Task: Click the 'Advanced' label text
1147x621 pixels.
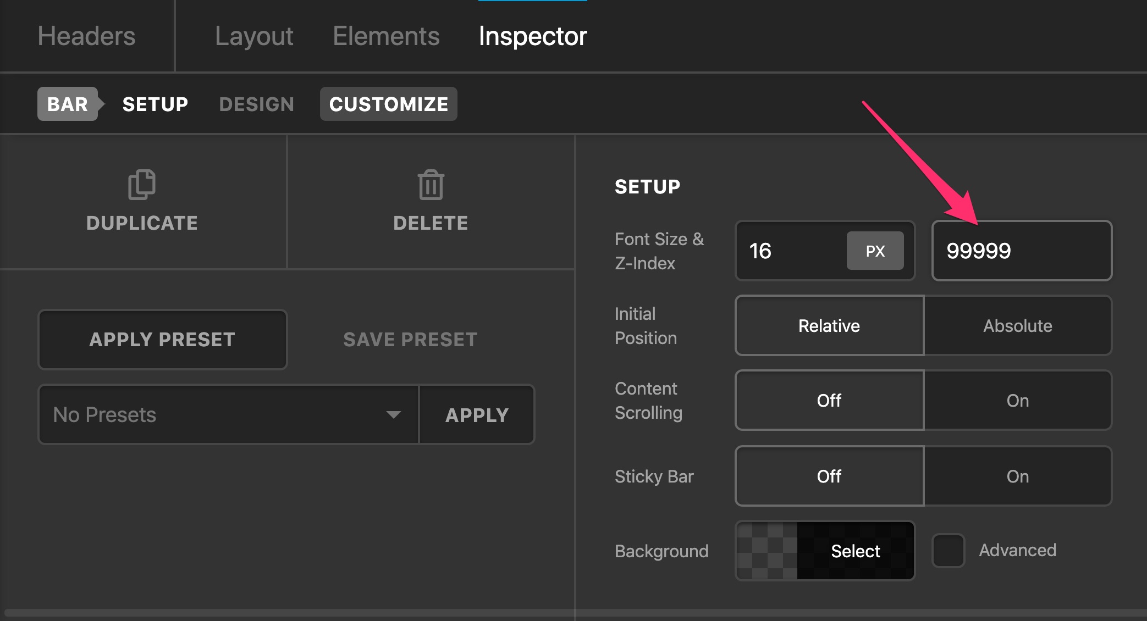Action: (1018, 550)
